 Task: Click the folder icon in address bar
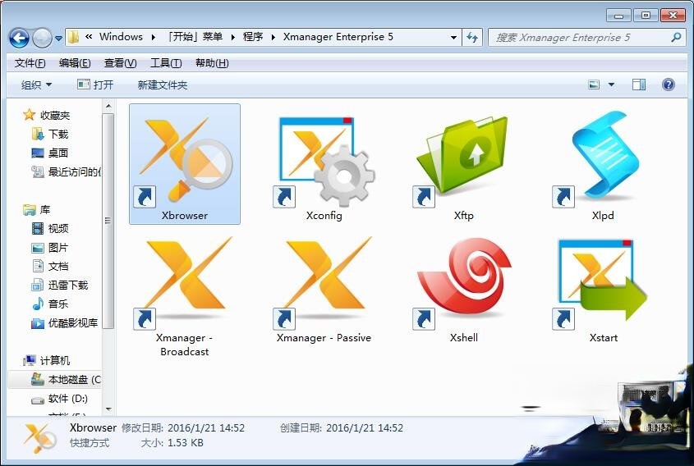pos(73,37)
